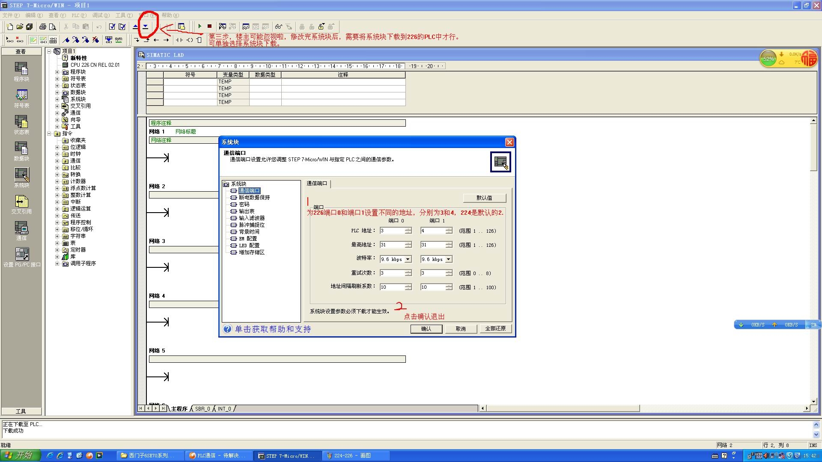Click 交叉引用 icon in navigation bar

(21, 201)
